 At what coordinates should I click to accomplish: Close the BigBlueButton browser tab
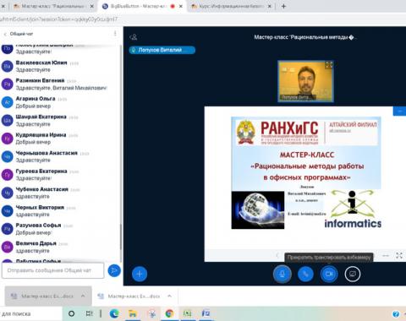[181, 6]
